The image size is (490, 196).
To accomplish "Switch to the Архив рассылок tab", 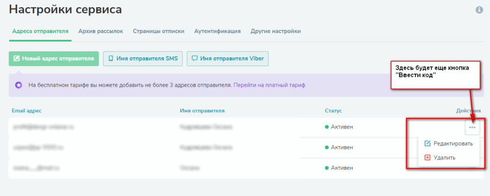I will [x=100, y=31].
